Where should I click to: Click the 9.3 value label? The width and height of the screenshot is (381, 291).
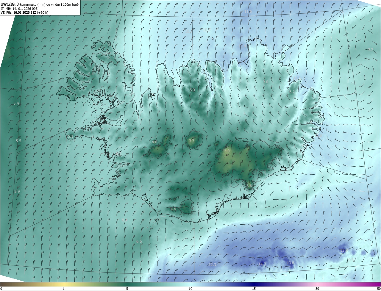351,260
